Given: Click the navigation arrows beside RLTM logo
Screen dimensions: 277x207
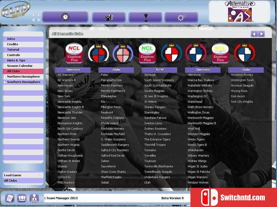Looking at the screenshot, I should click(37, 18).
